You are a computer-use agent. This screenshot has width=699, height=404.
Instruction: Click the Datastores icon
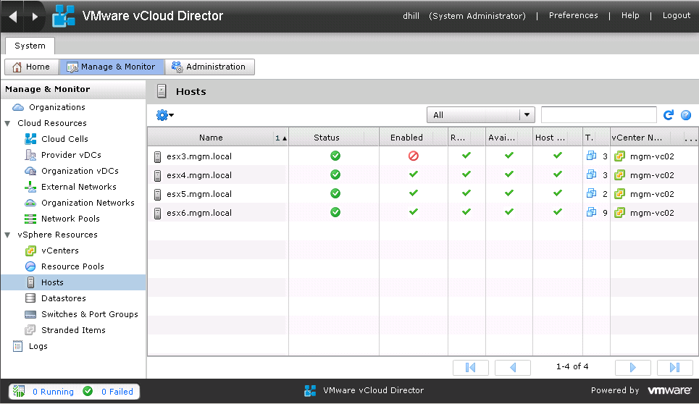30,298
